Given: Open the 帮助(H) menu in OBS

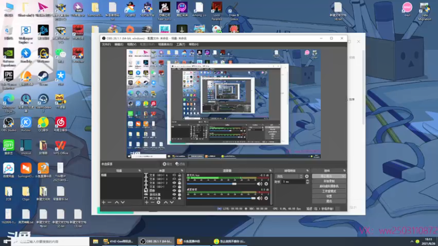Looking at the screenshot, I should [194, 44].
